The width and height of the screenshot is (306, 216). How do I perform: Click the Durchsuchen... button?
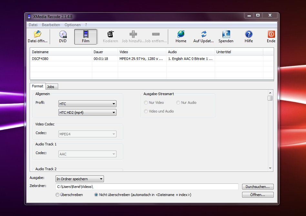pos(258,187)
